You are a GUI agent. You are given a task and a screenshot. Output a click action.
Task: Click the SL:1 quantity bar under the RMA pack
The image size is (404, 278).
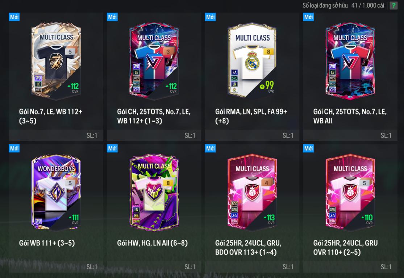tap(252, 135)
